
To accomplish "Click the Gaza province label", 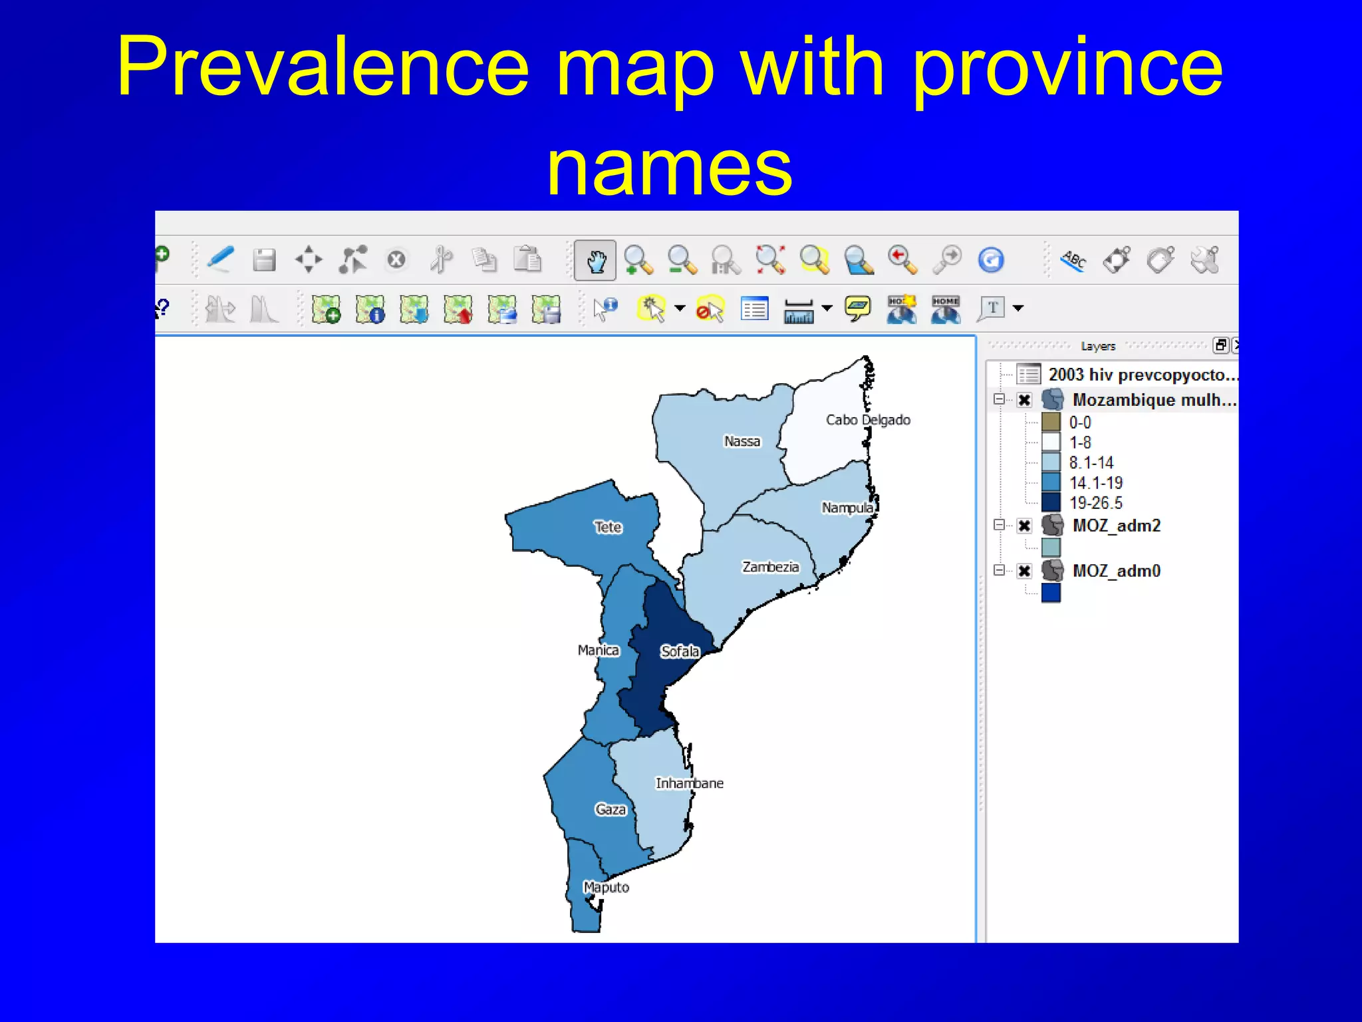I will click(x=611, y=809).
